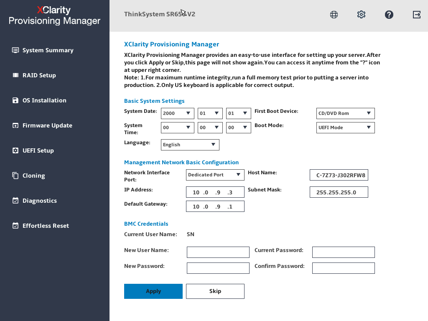Click the Apply button

click(153, 291)
